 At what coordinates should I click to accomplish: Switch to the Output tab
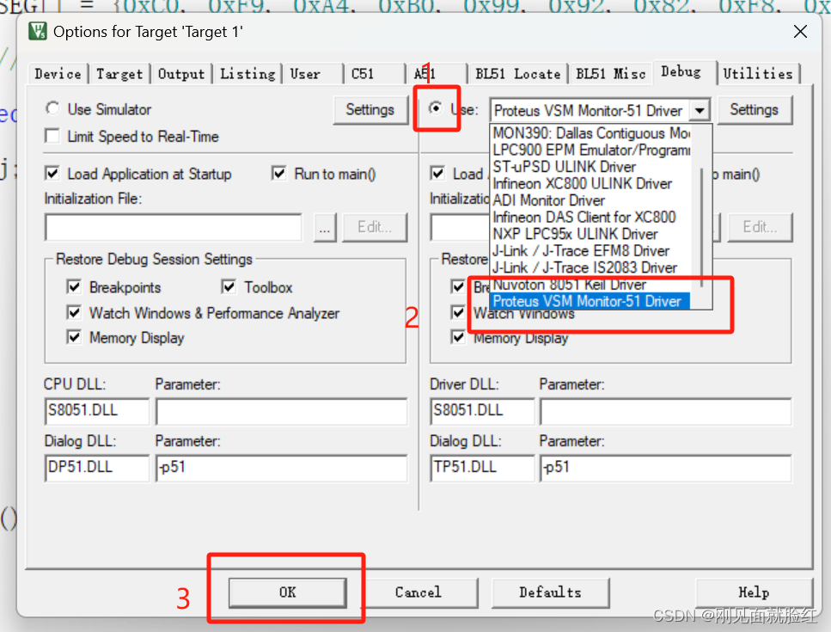(x=181, y=74)
